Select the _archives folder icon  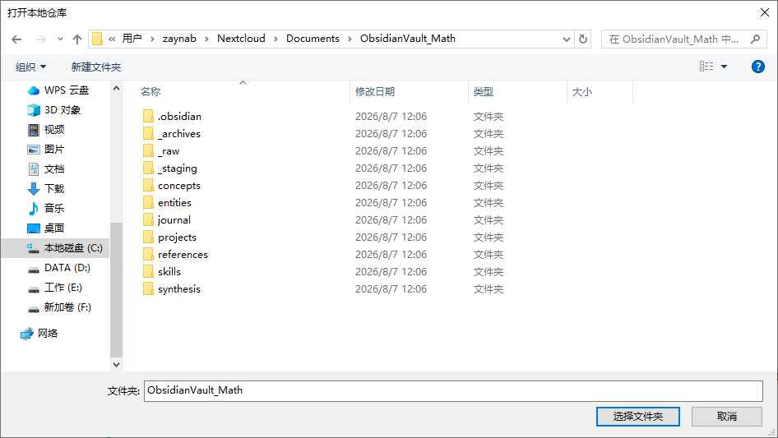coord(148,133)
